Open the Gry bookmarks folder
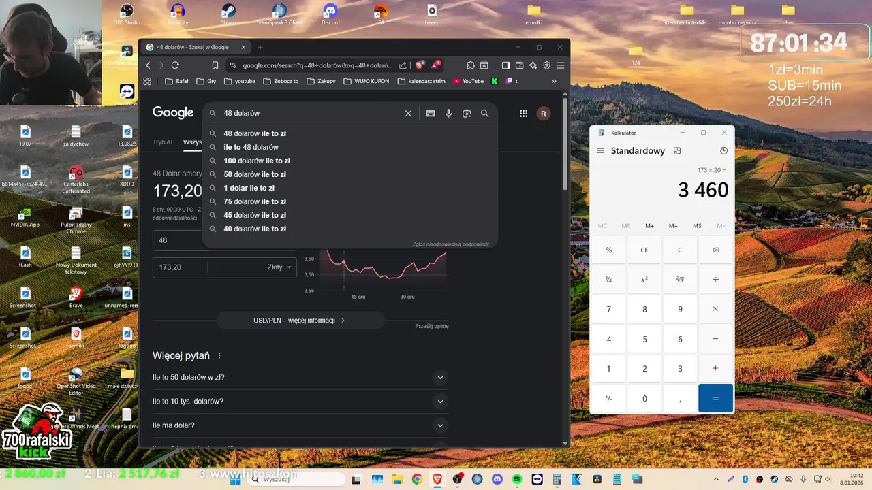The image size is (872, 490). [206, 81]
